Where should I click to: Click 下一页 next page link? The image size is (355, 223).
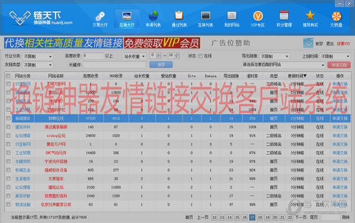tap(301, 217)
